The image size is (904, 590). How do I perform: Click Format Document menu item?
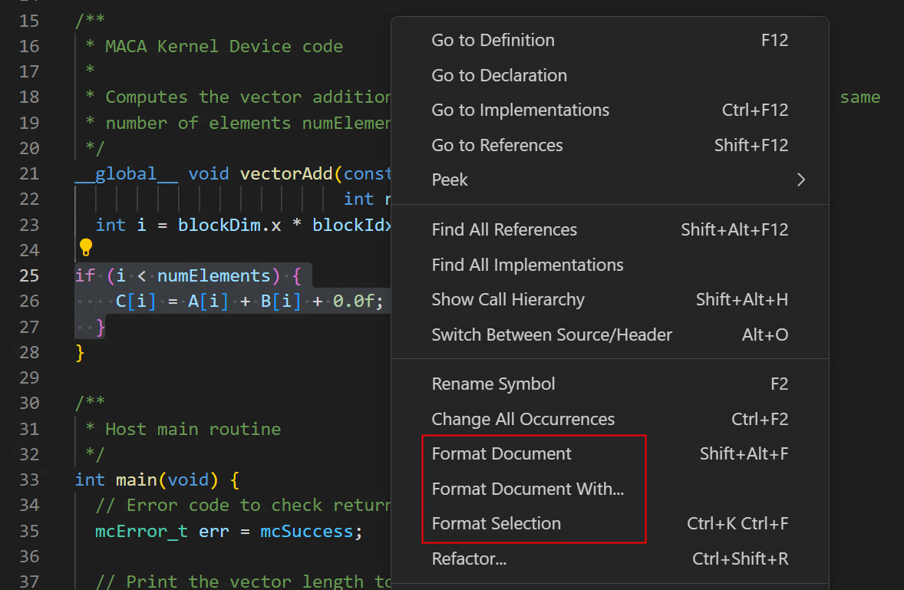coord(501,453)
